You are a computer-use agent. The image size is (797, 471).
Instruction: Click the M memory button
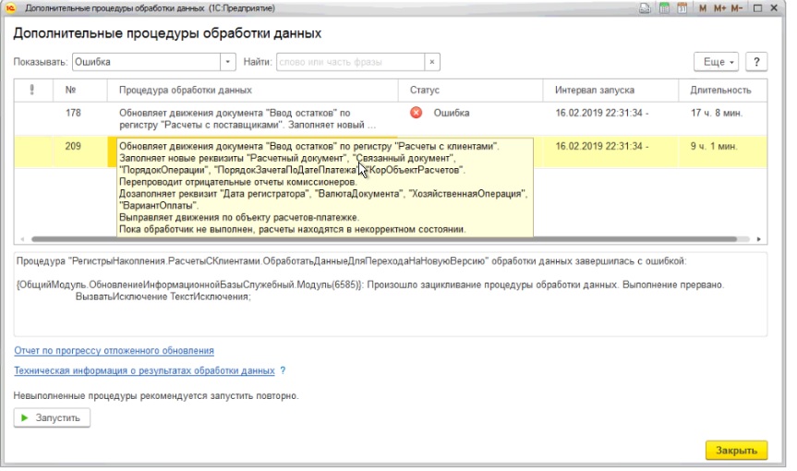click(702, 7)
